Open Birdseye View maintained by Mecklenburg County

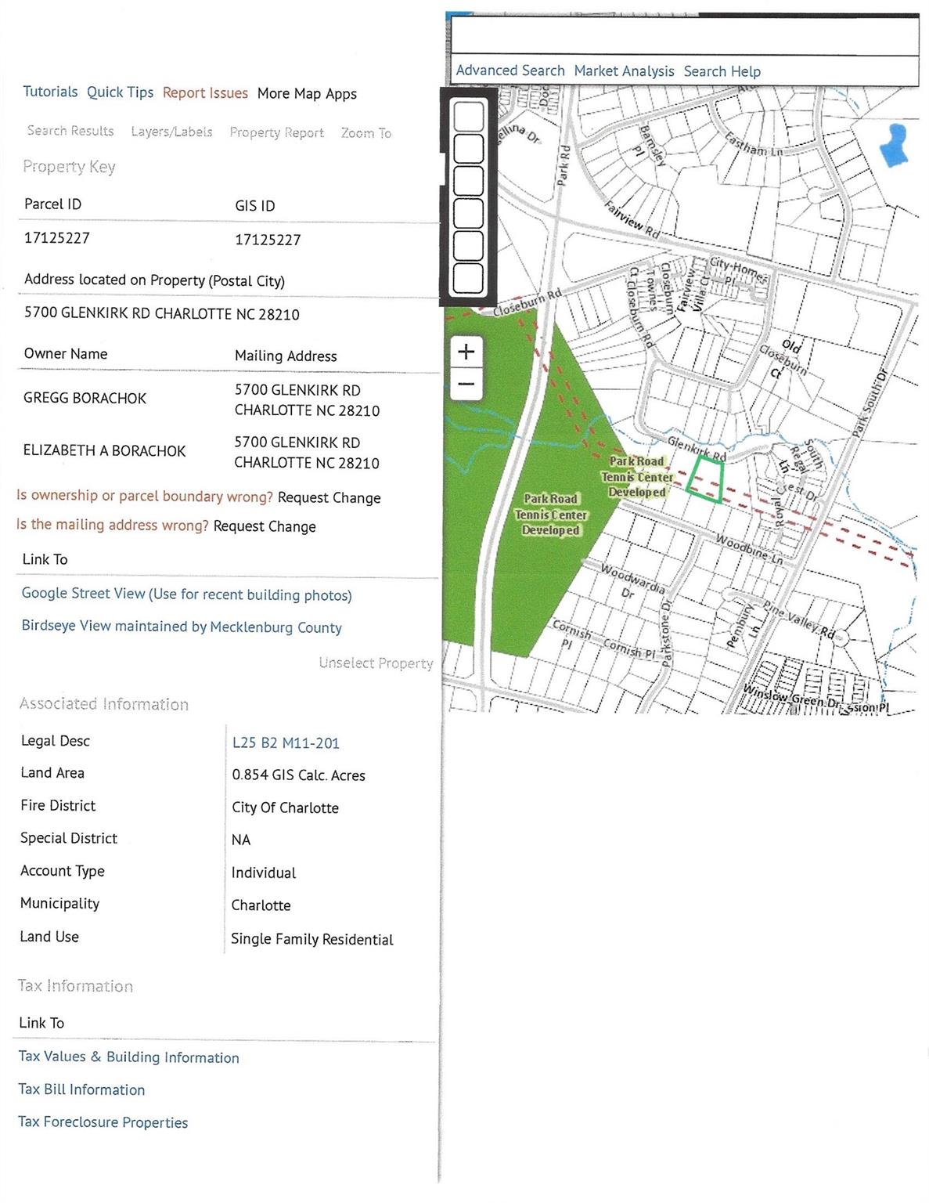pos(182,627)
